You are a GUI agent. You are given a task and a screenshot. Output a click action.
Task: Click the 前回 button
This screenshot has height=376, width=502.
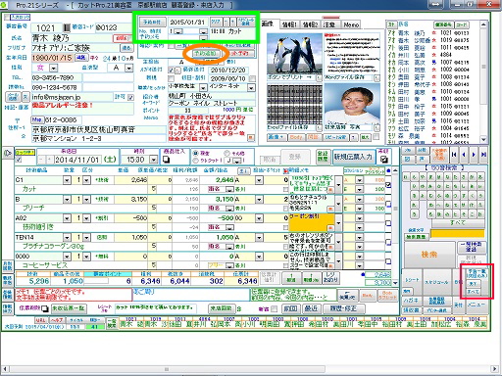290,308
